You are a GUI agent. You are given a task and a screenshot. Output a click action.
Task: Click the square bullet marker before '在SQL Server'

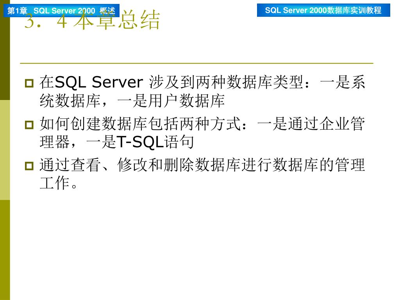pos(29,83)
